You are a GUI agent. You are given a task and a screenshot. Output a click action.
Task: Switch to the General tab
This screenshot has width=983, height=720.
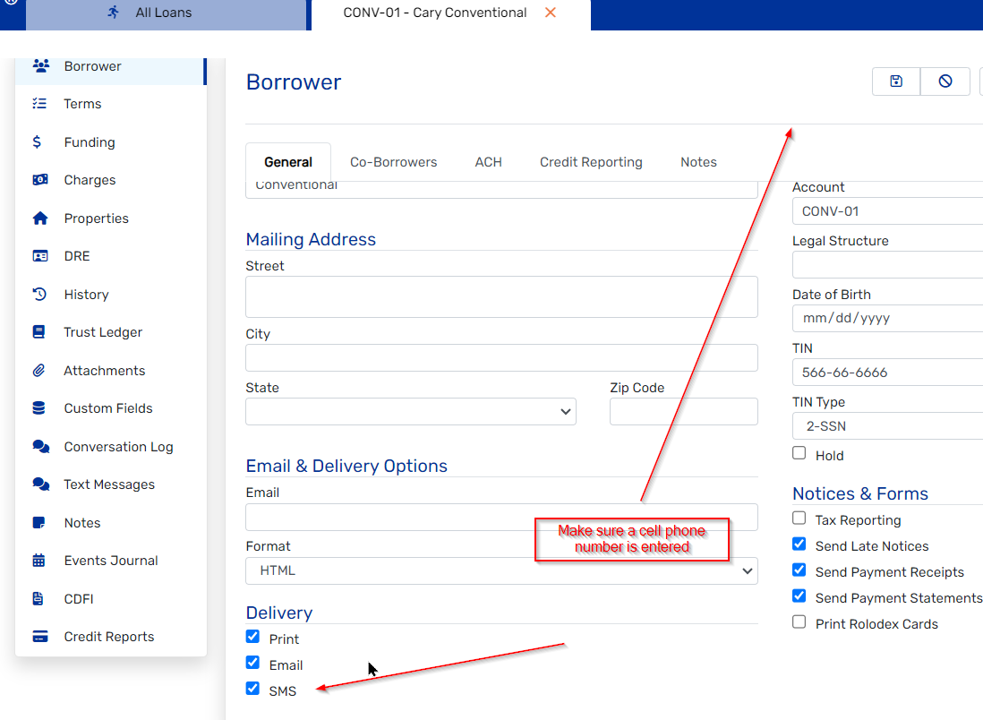(x=288, y=162)
